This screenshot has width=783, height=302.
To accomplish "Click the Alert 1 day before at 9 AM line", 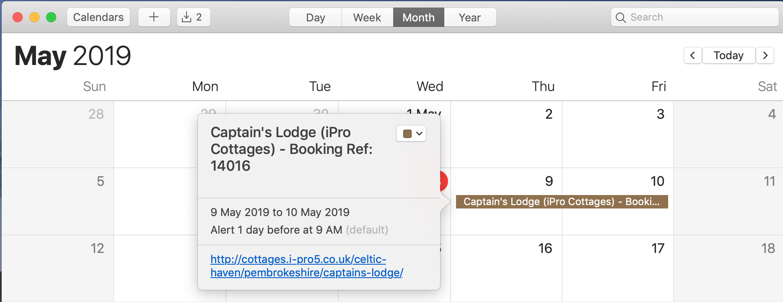I will 299,230.
